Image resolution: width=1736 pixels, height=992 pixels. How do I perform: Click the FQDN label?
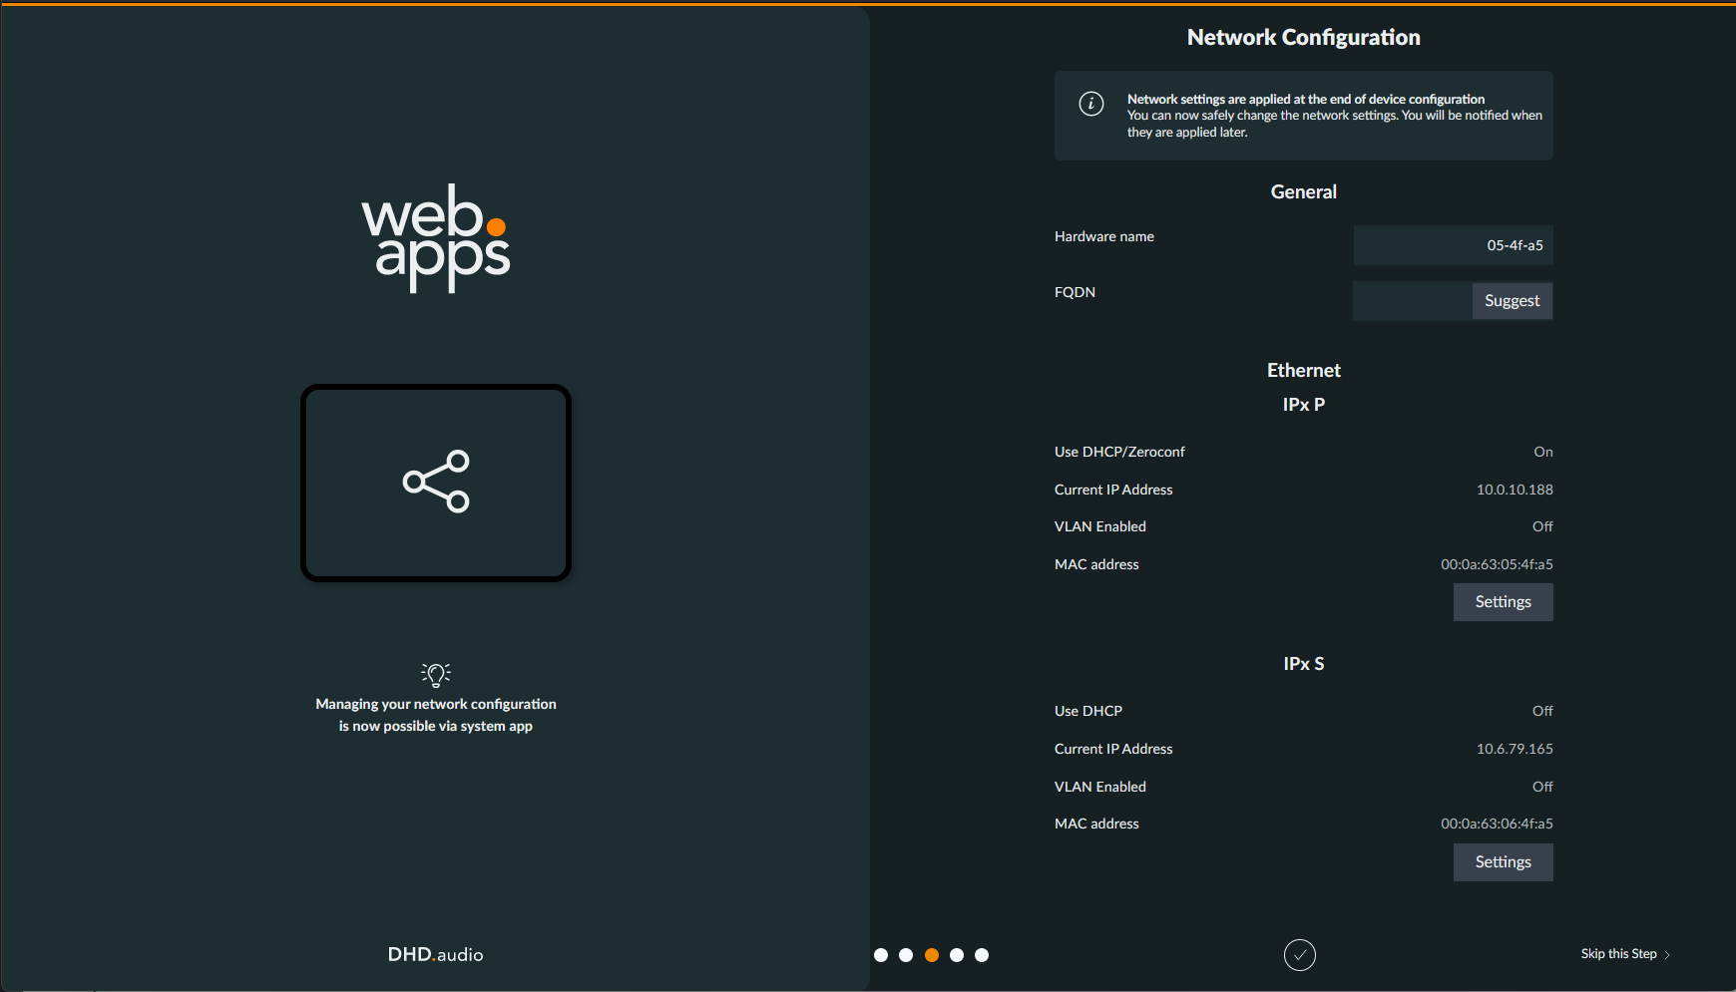tap(1075, 292)
